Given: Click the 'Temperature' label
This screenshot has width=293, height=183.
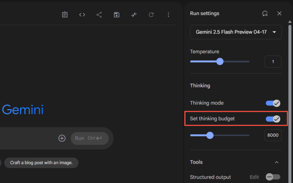Looking at the screenshot, I should click(205, 52).
